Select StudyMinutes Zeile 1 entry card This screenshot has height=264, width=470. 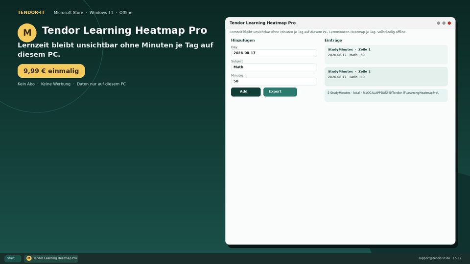386,54
